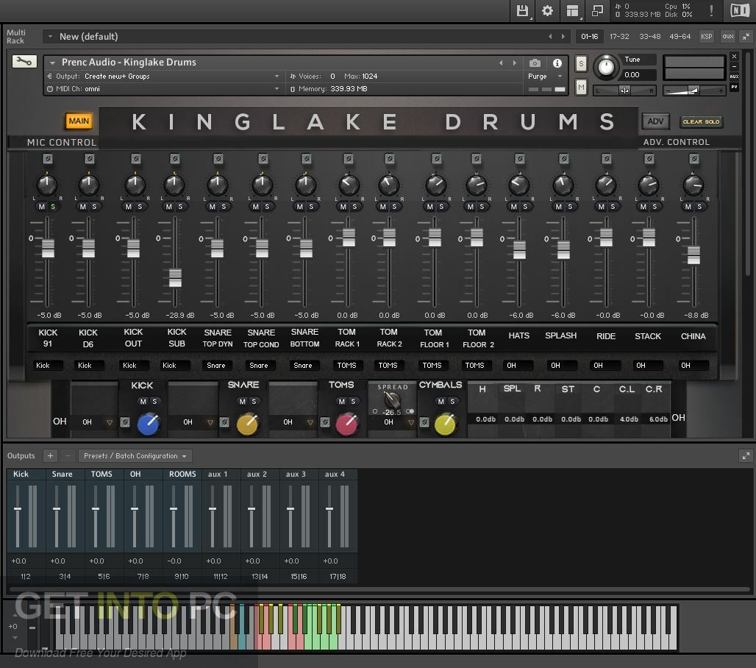The width and height of the screenshot is (756, 668).
Task: Click link icon beside pink TOMS knob
Action: (325, 422)
